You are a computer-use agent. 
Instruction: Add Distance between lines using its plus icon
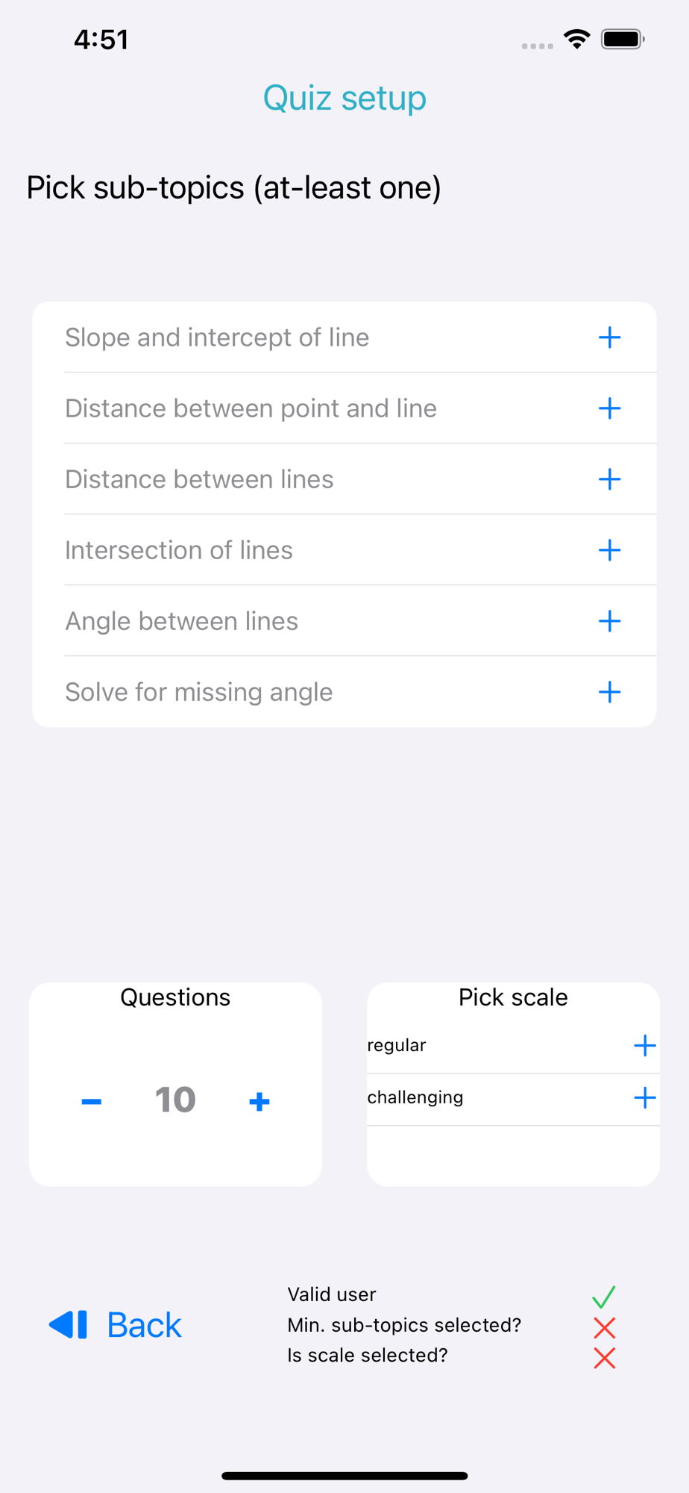(609, 479)
